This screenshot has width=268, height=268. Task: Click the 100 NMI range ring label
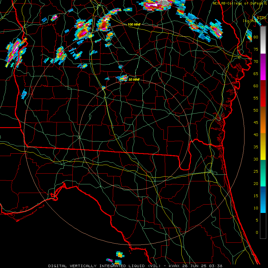134,24
